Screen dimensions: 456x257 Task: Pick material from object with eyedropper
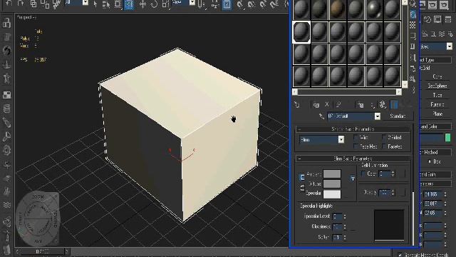[321, 116]
